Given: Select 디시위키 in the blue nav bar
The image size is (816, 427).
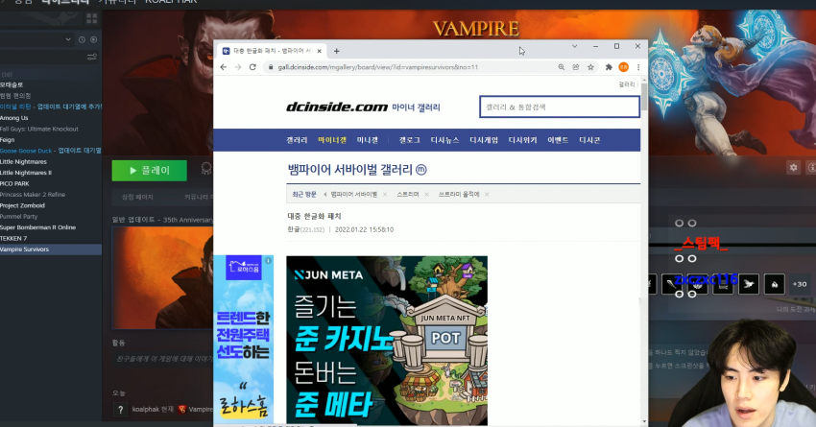Looking at the screenshot, I should point(522,140).
